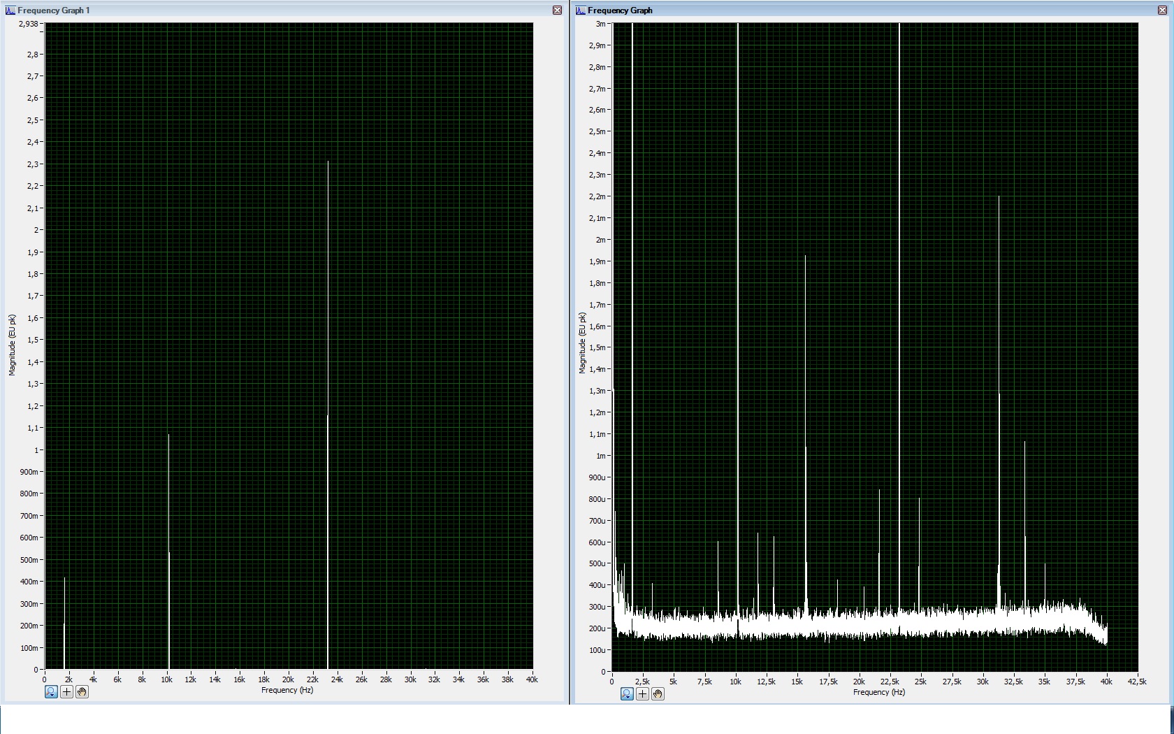Click the '17,5k' X-axis tick label
Image resolution: width=1174 pixels, height=734 pixels.
point(828,682)
